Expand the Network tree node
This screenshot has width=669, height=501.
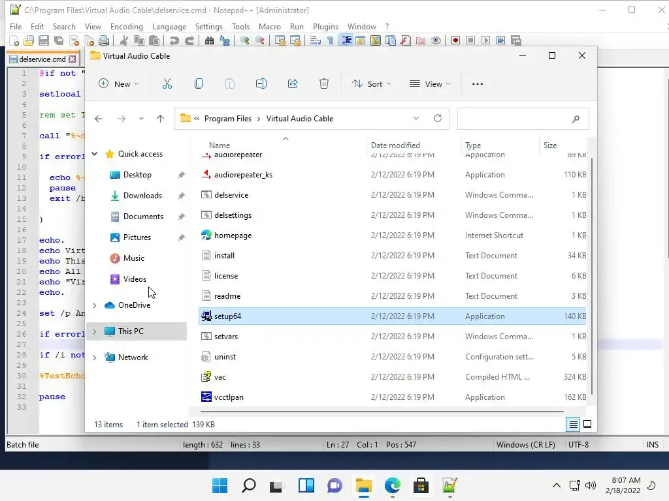click(x=95, y=358)
